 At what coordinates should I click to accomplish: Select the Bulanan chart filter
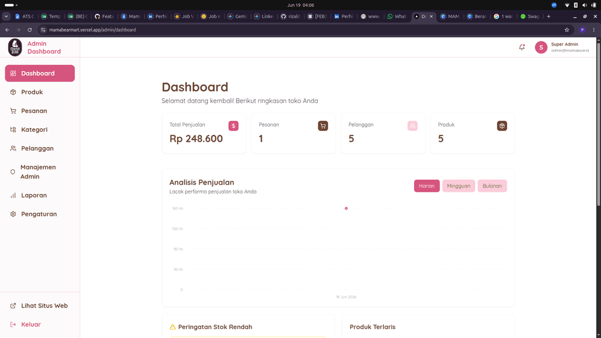pyautogui.click(x=492, y=186)
